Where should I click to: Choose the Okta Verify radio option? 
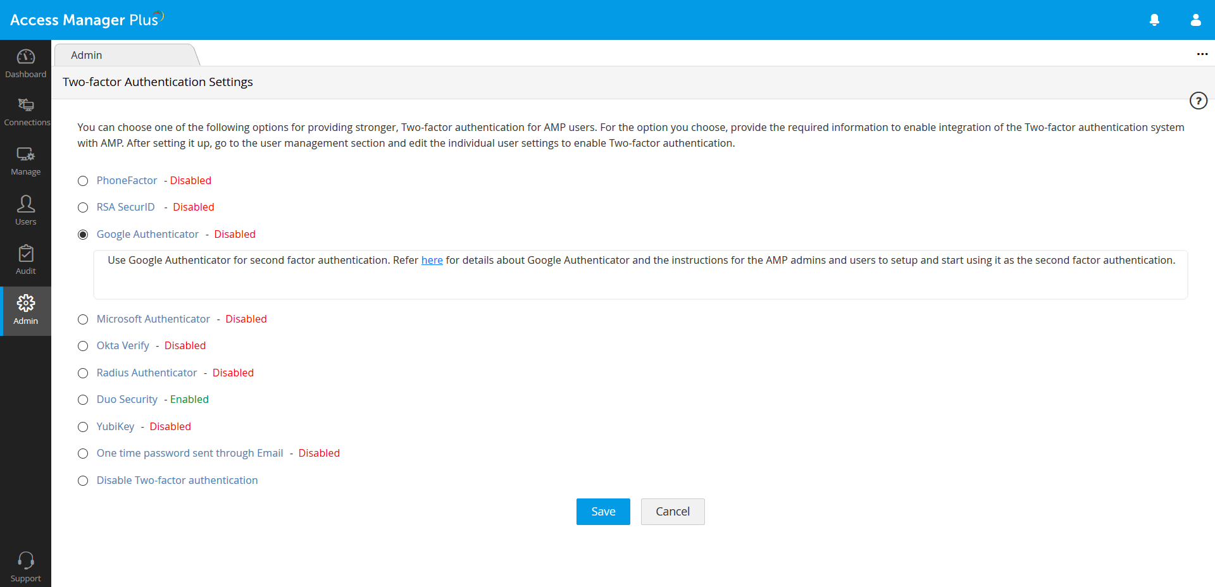click(83, 346)
